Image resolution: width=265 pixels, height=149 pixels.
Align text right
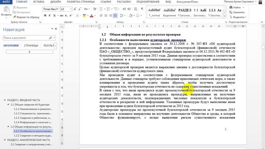111,16
